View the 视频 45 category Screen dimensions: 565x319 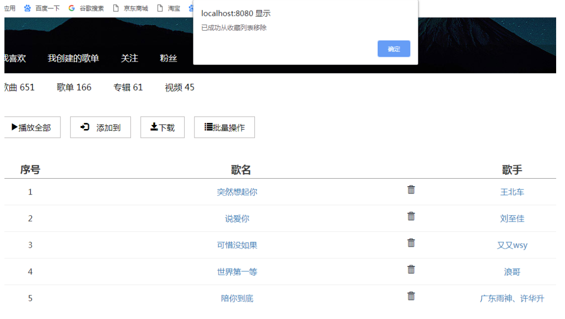[x=180, y=88]
